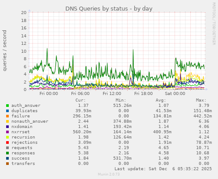Click the 'responses' legend label
218x179 pixels.
point(23,153)
